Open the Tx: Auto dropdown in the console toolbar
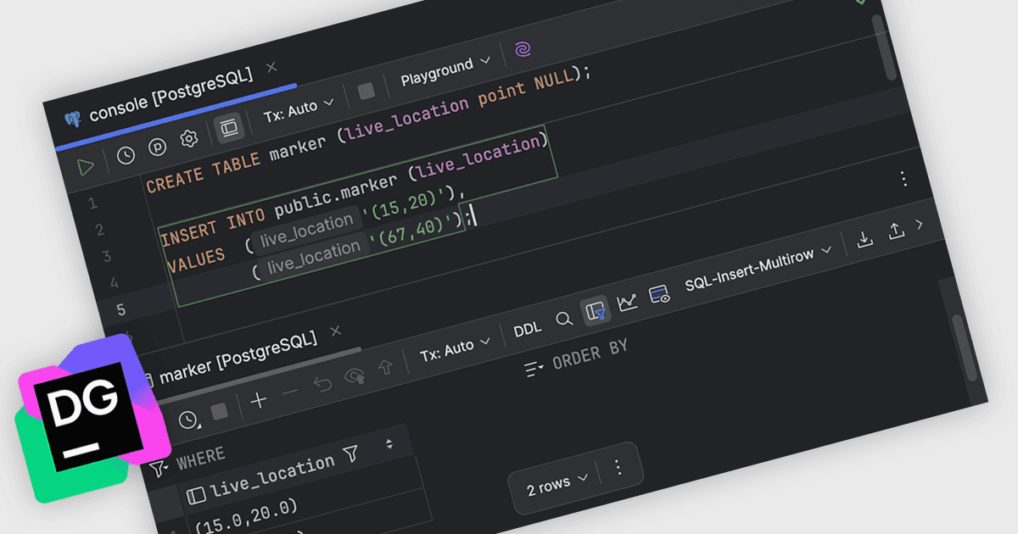1018x534 pixels. [299, 109]
